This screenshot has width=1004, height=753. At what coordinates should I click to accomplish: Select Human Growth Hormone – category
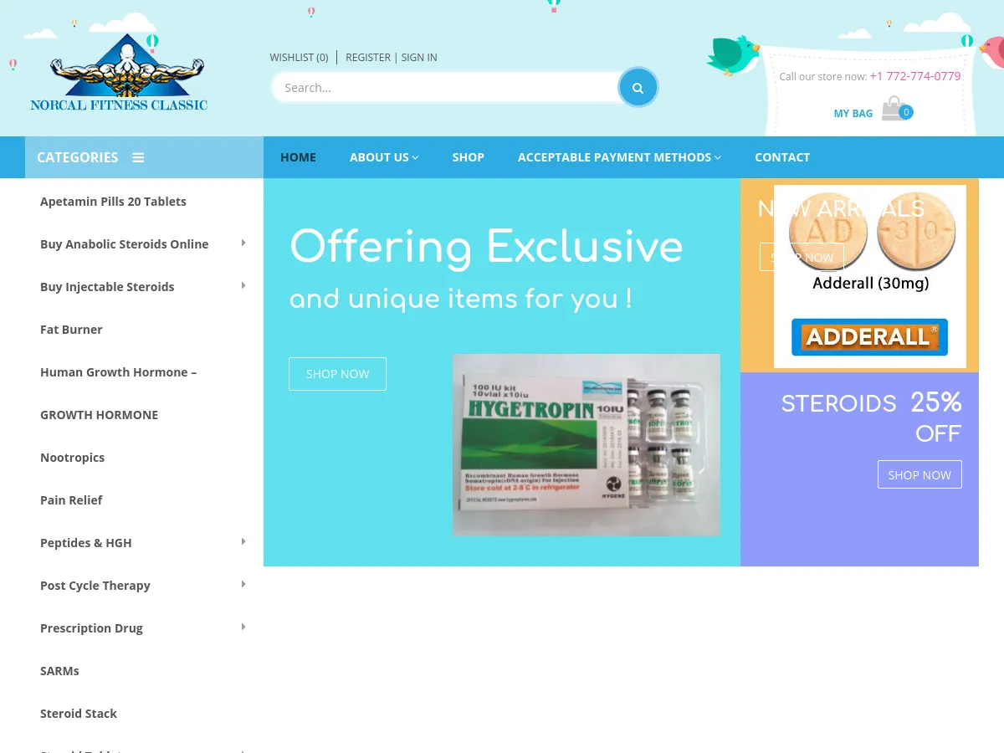tap(118, 372)
